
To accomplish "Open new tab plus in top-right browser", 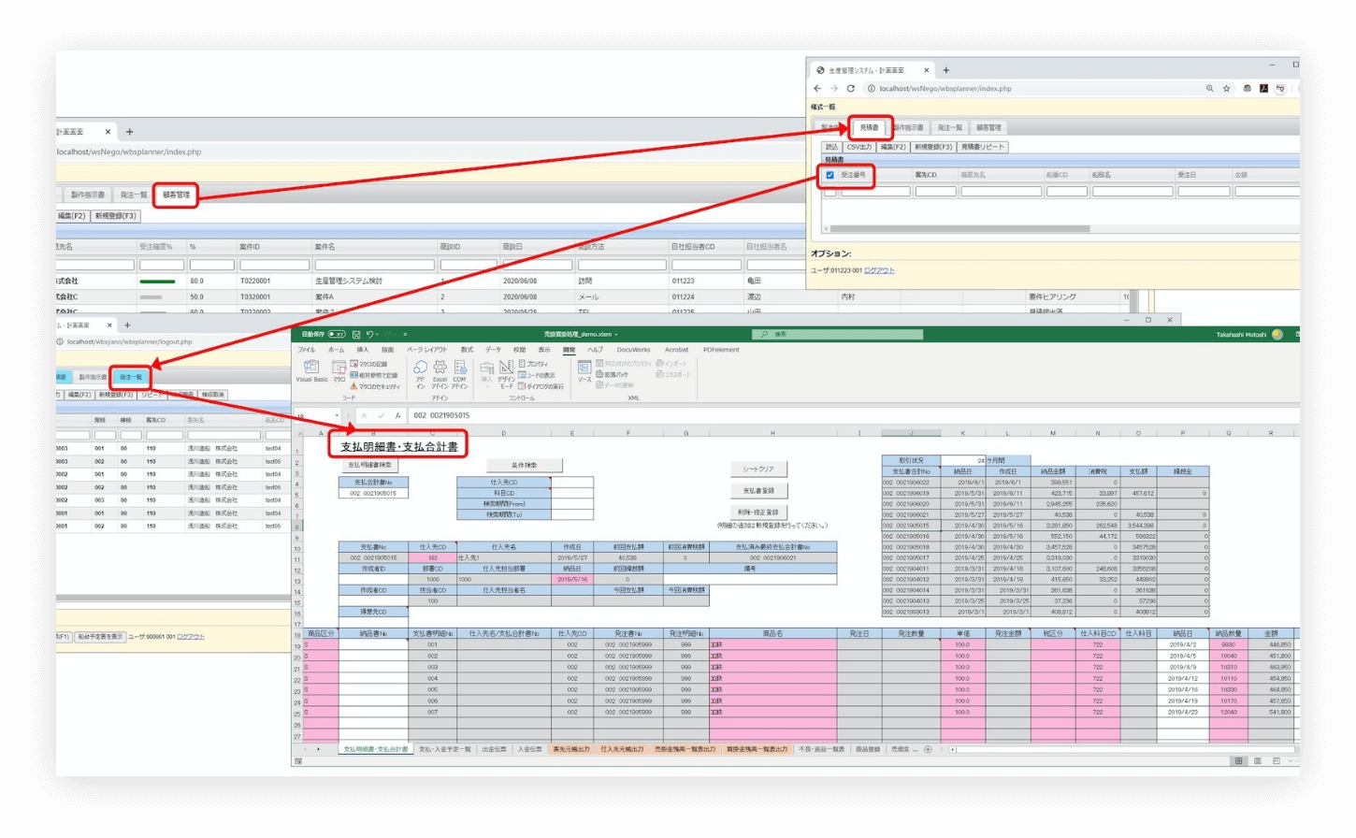I will click(946, 70).
